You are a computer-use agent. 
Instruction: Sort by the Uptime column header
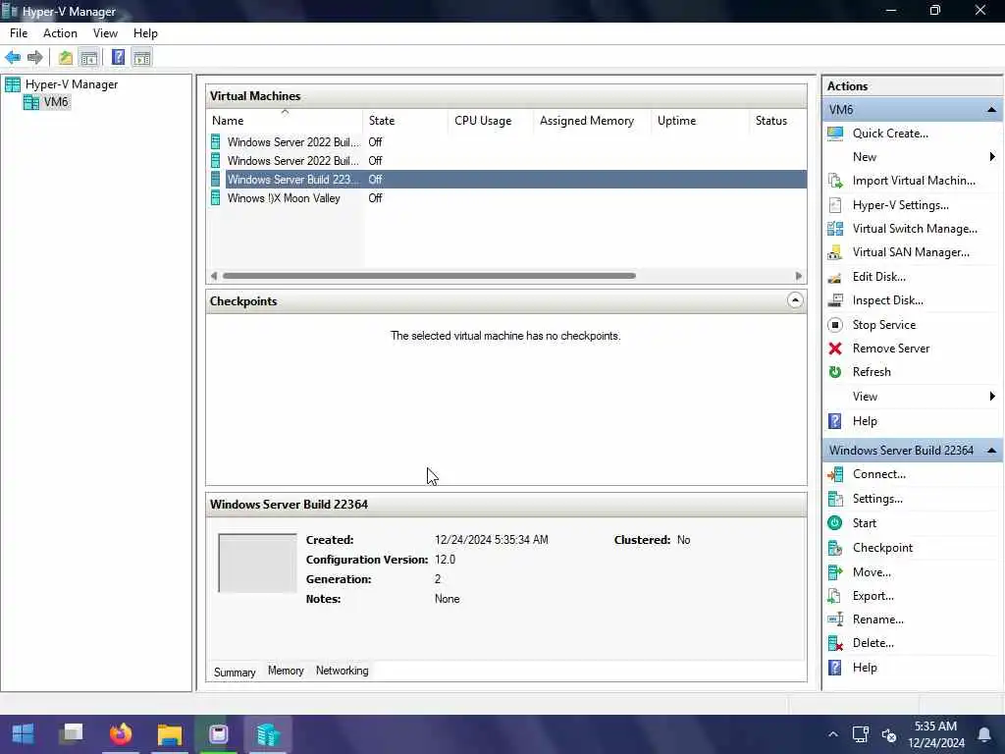pyautogui.click(x=699, y=121)
